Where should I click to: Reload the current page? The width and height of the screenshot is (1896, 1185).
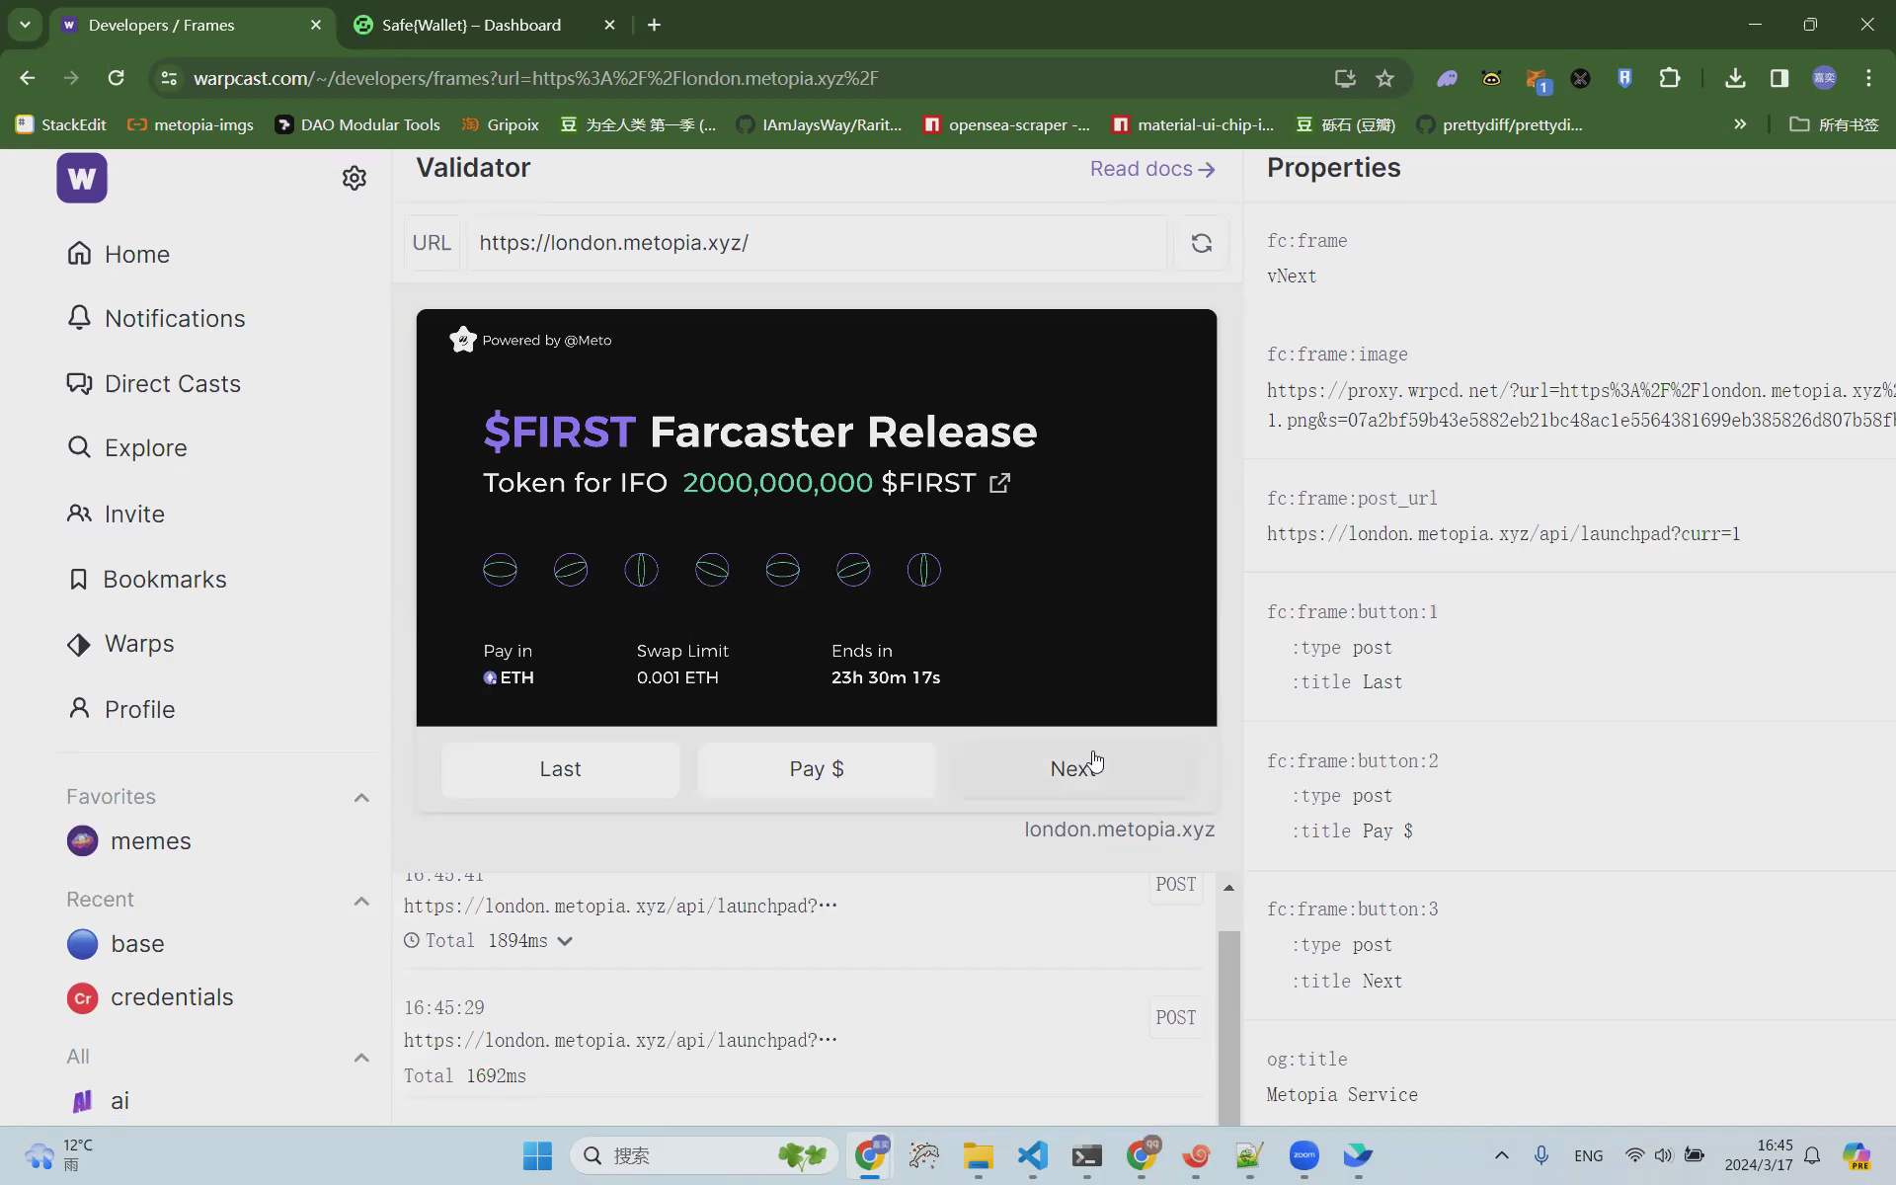tap(116, 78)
